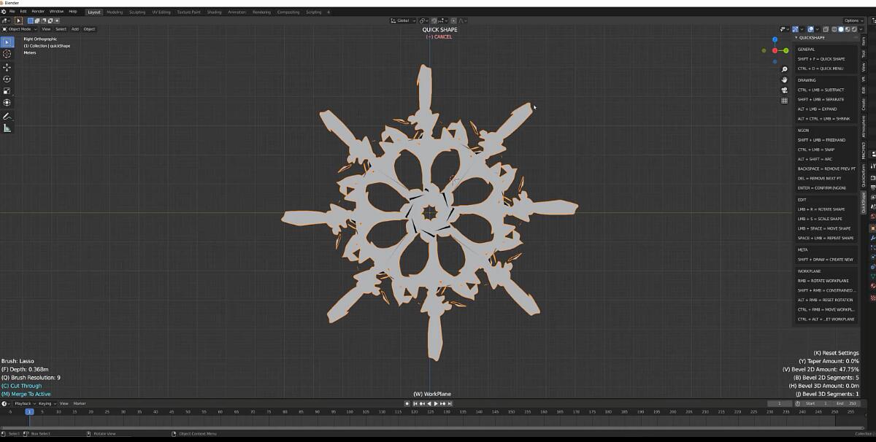Click the Blender logo icon
Screen dimensions: 876x442
point(4,12)
